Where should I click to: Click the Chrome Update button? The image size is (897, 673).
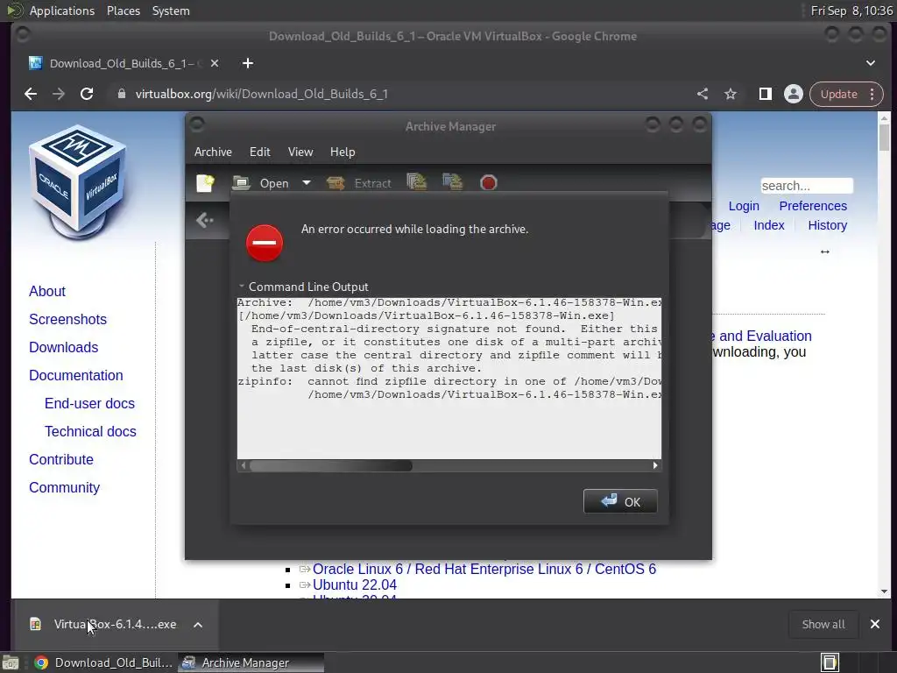(x=838, y=94)
